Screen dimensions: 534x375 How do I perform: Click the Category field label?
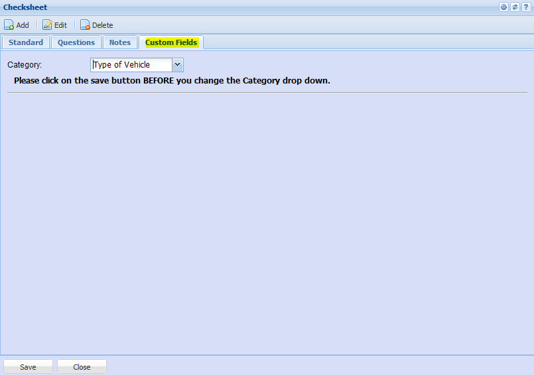(x=25, y=65)
